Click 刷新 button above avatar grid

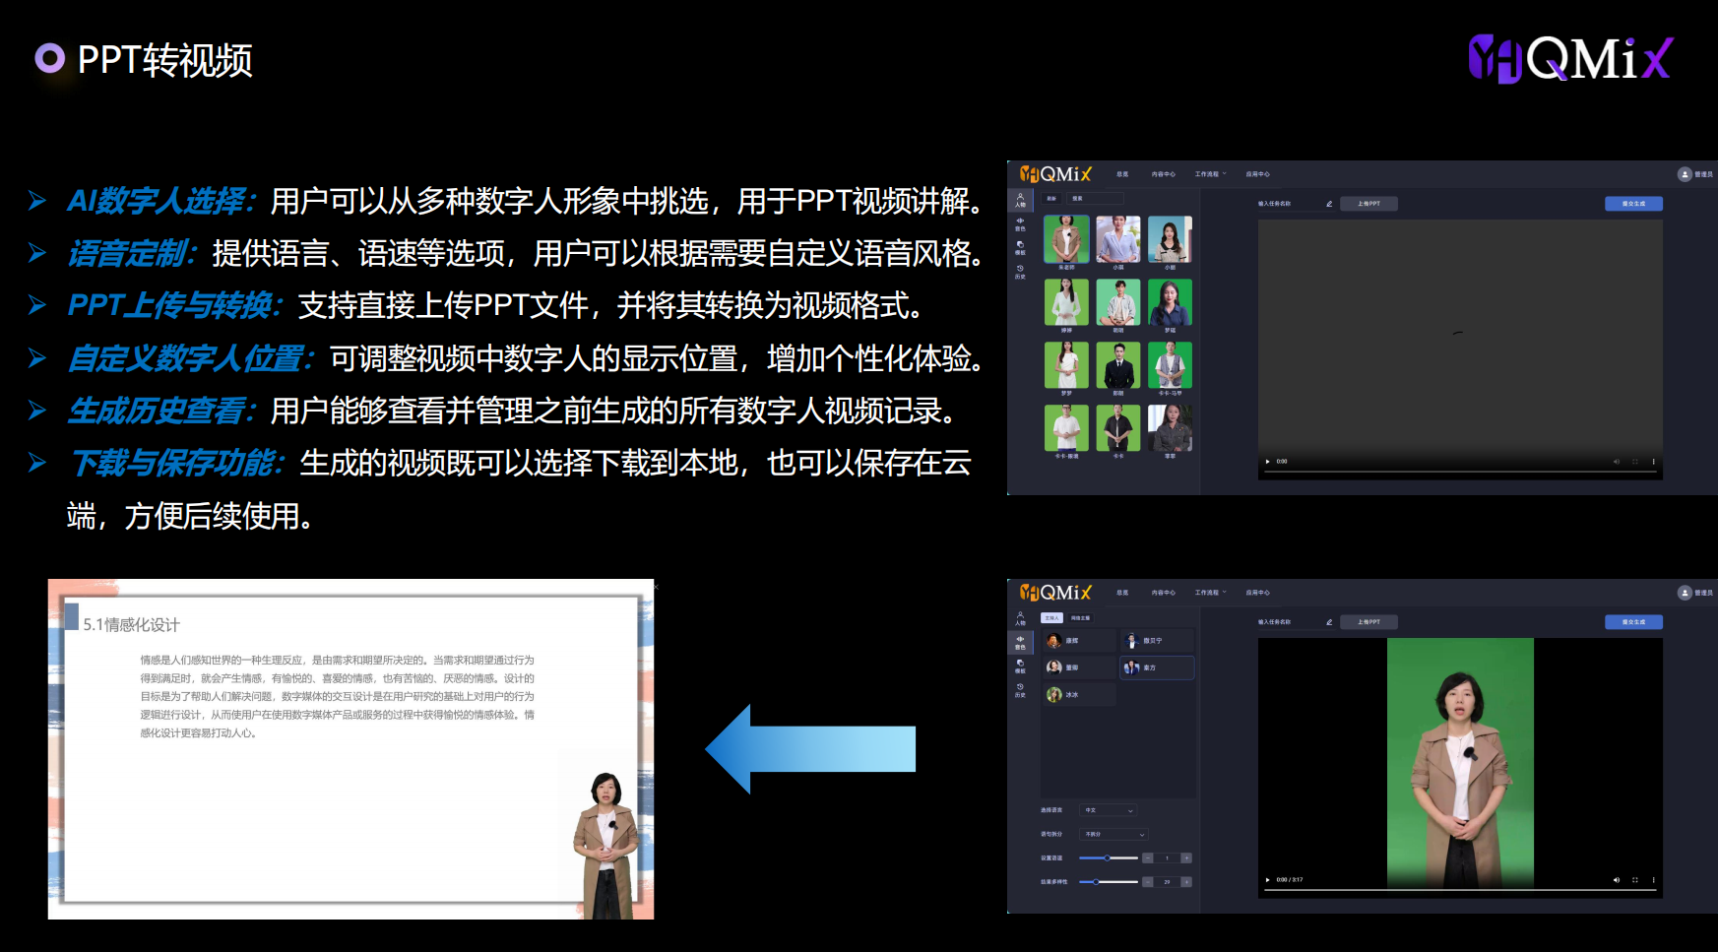[x=1051, y=198]
